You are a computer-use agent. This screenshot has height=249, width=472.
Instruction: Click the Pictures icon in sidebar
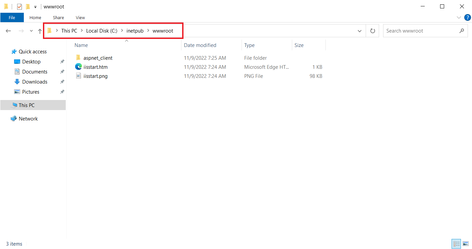click(17, 92)
